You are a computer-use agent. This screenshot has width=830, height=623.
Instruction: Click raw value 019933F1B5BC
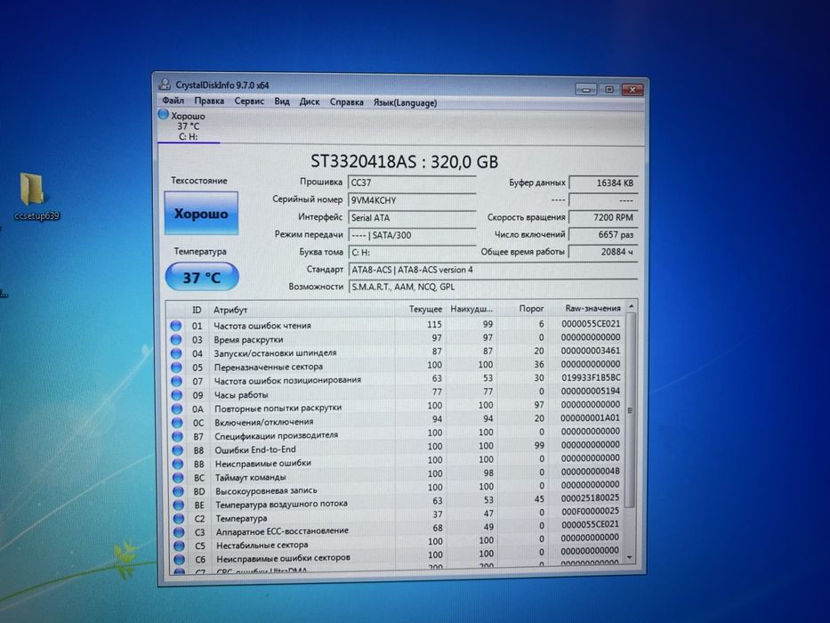[x=591, y=377]
